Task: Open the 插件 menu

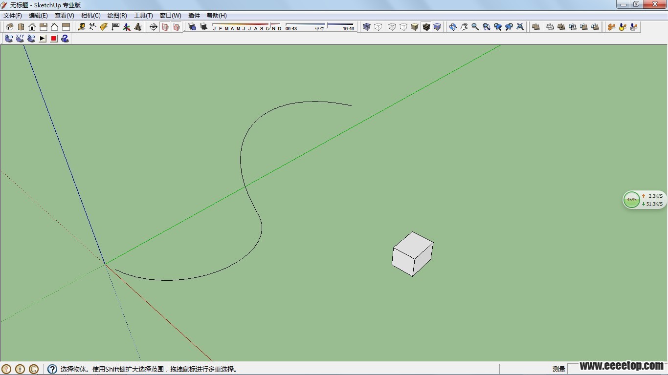Action: click(194, 16)
